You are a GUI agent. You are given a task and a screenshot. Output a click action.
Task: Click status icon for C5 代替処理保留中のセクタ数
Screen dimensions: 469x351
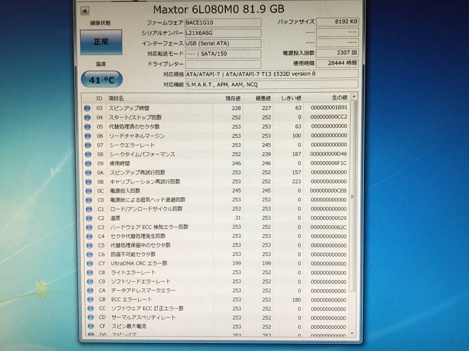[x=90, y=246]
